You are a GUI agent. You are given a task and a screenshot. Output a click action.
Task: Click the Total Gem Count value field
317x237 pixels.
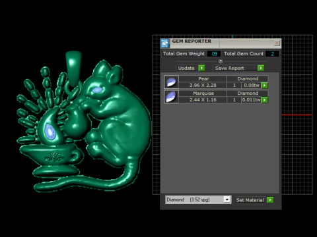click(x=272, y=54)
